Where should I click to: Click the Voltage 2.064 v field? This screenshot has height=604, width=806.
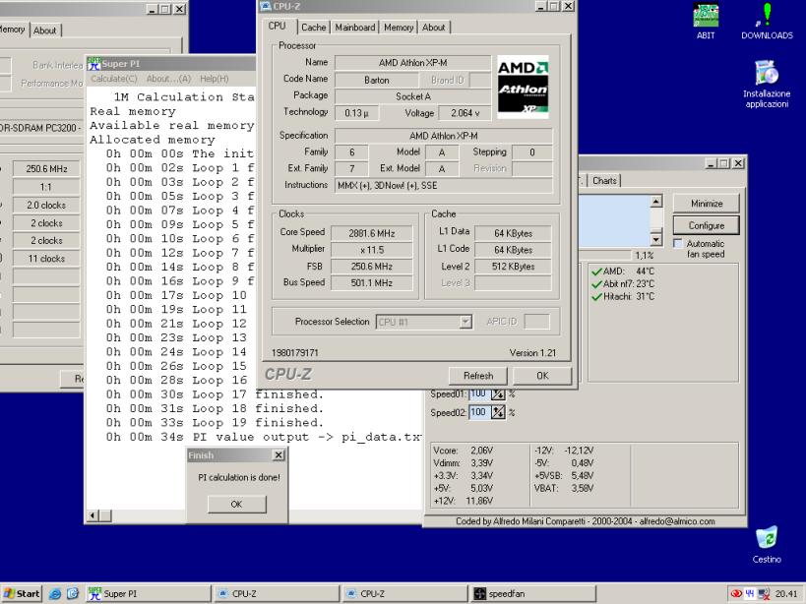point(465,113)
